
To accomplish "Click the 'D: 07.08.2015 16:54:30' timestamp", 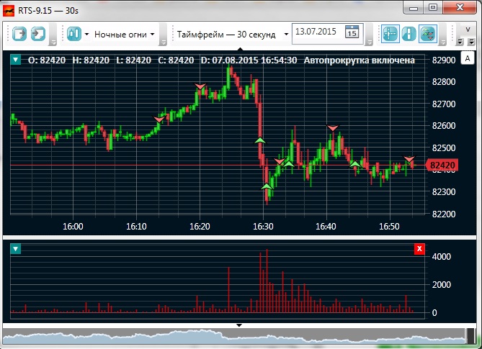I will pyautogui.click(x=249, y=60).
